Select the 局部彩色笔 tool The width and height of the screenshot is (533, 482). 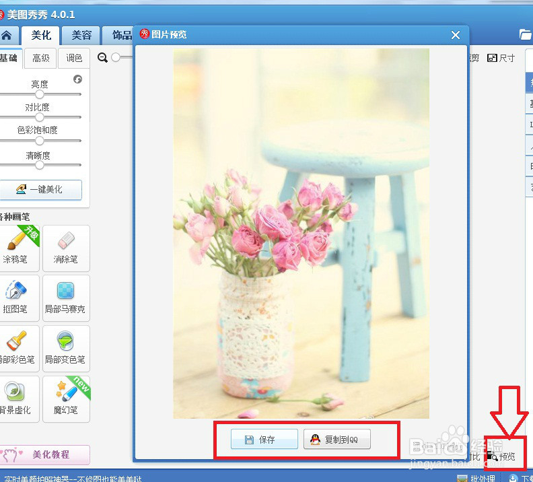click(19, 349)
